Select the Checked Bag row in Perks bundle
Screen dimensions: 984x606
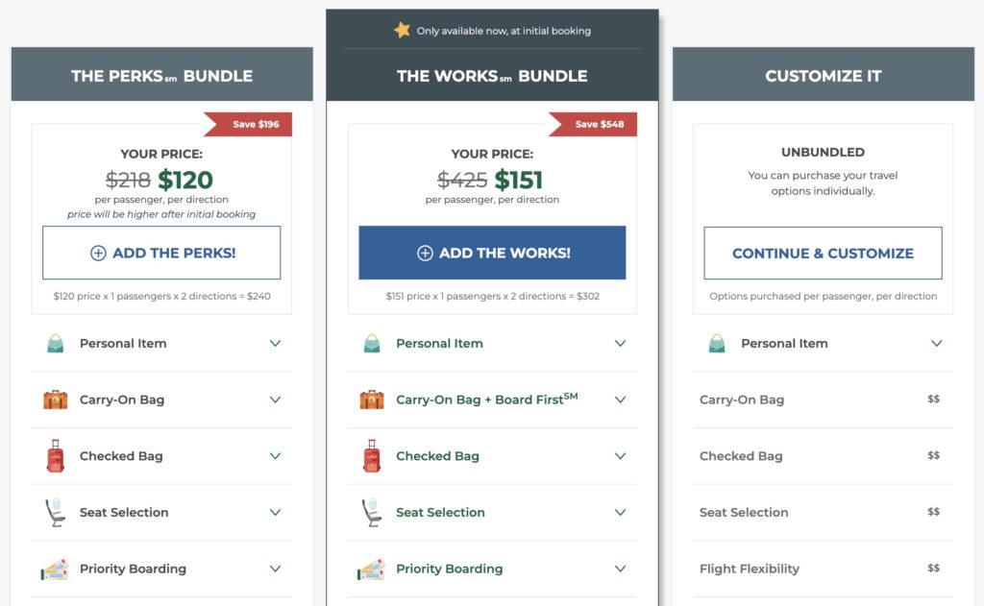(160, 456)
